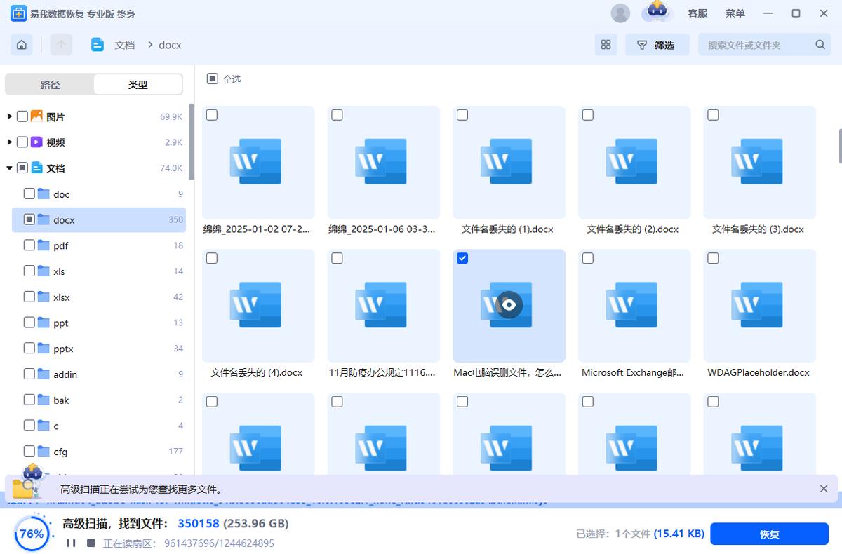Open the xlsx folder icon

tap(44, 297)
